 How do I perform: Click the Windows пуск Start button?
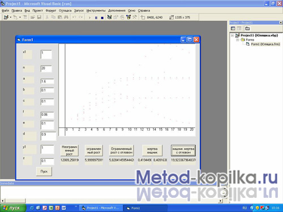pos(13,208)
